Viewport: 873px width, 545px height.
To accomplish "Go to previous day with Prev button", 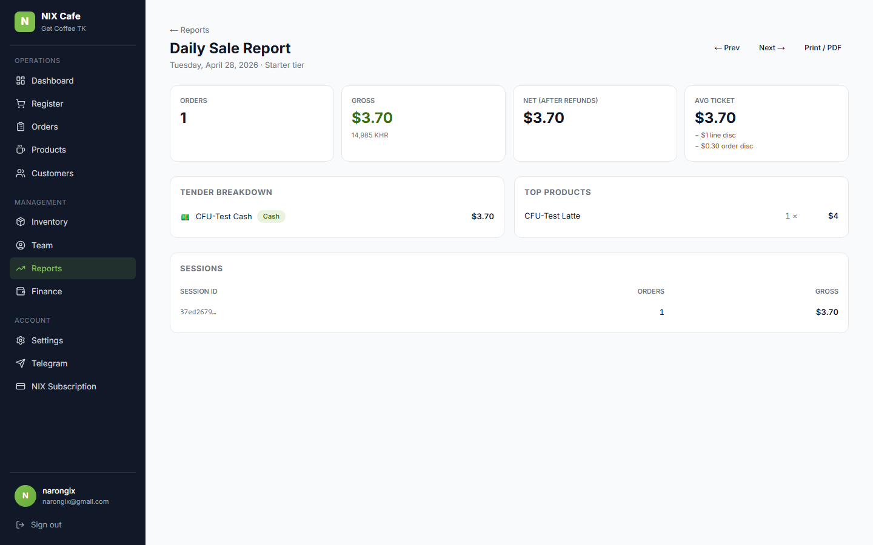I will tap(727, 48).
